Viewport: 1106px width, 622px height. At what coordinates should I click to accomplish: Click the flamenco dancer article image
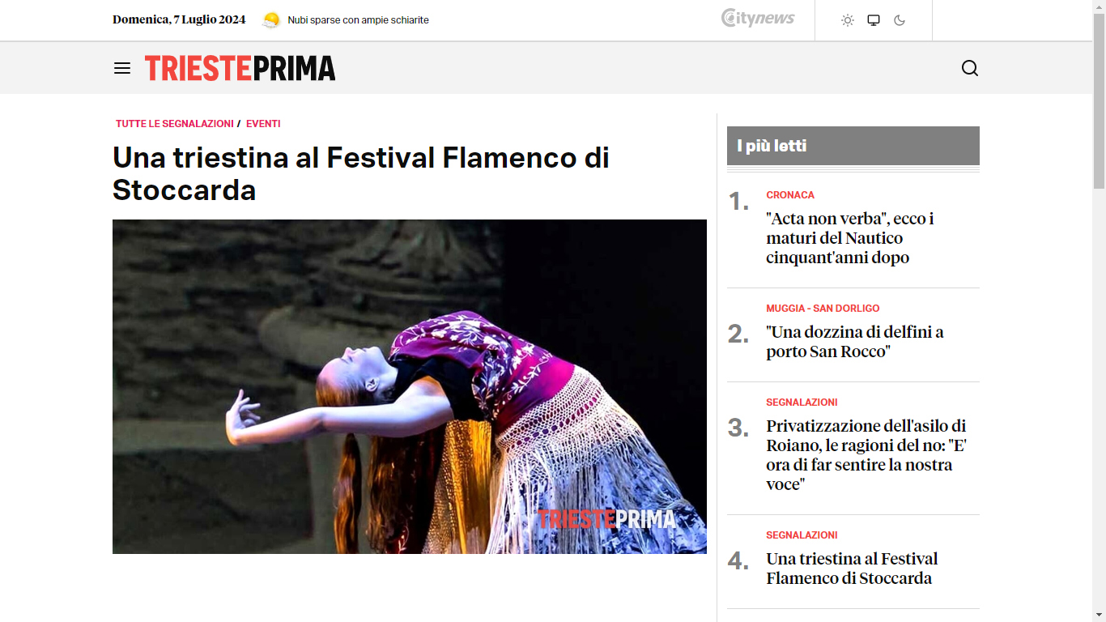pyautogui.click(x=410, y=386)
